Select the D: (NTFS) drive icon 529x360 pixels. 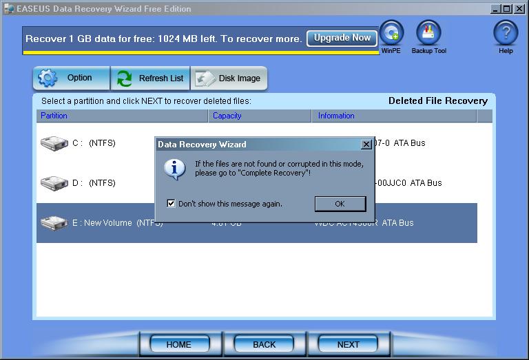tap(54, 183)
